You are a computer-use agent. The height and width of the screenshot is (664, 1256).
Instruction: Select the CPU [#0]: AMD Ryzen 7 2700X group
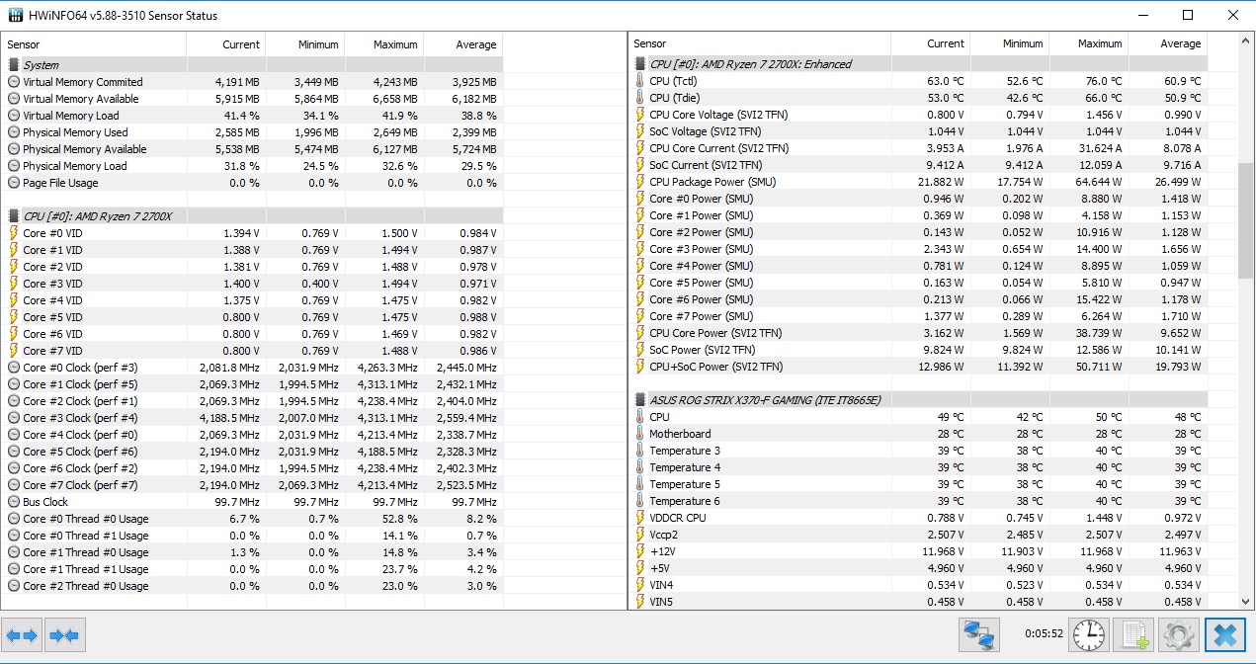98,215
